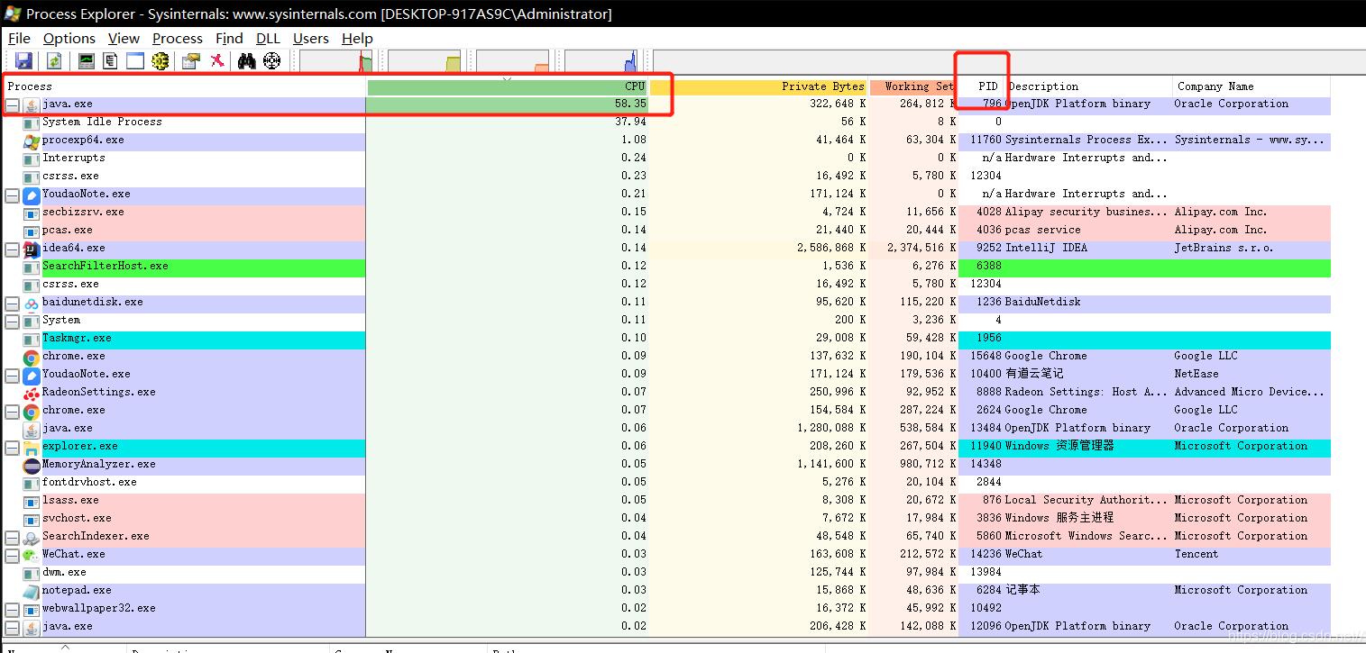
Task: Collapse the WeChat.exe process tree
Action: [13, 555]
